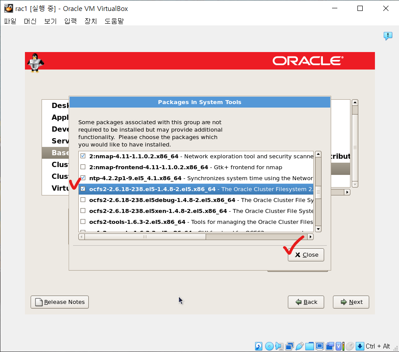The width and height of the screenshot is (399, 352).
Task: Click the recording status icon
Action: coord(330,346)
